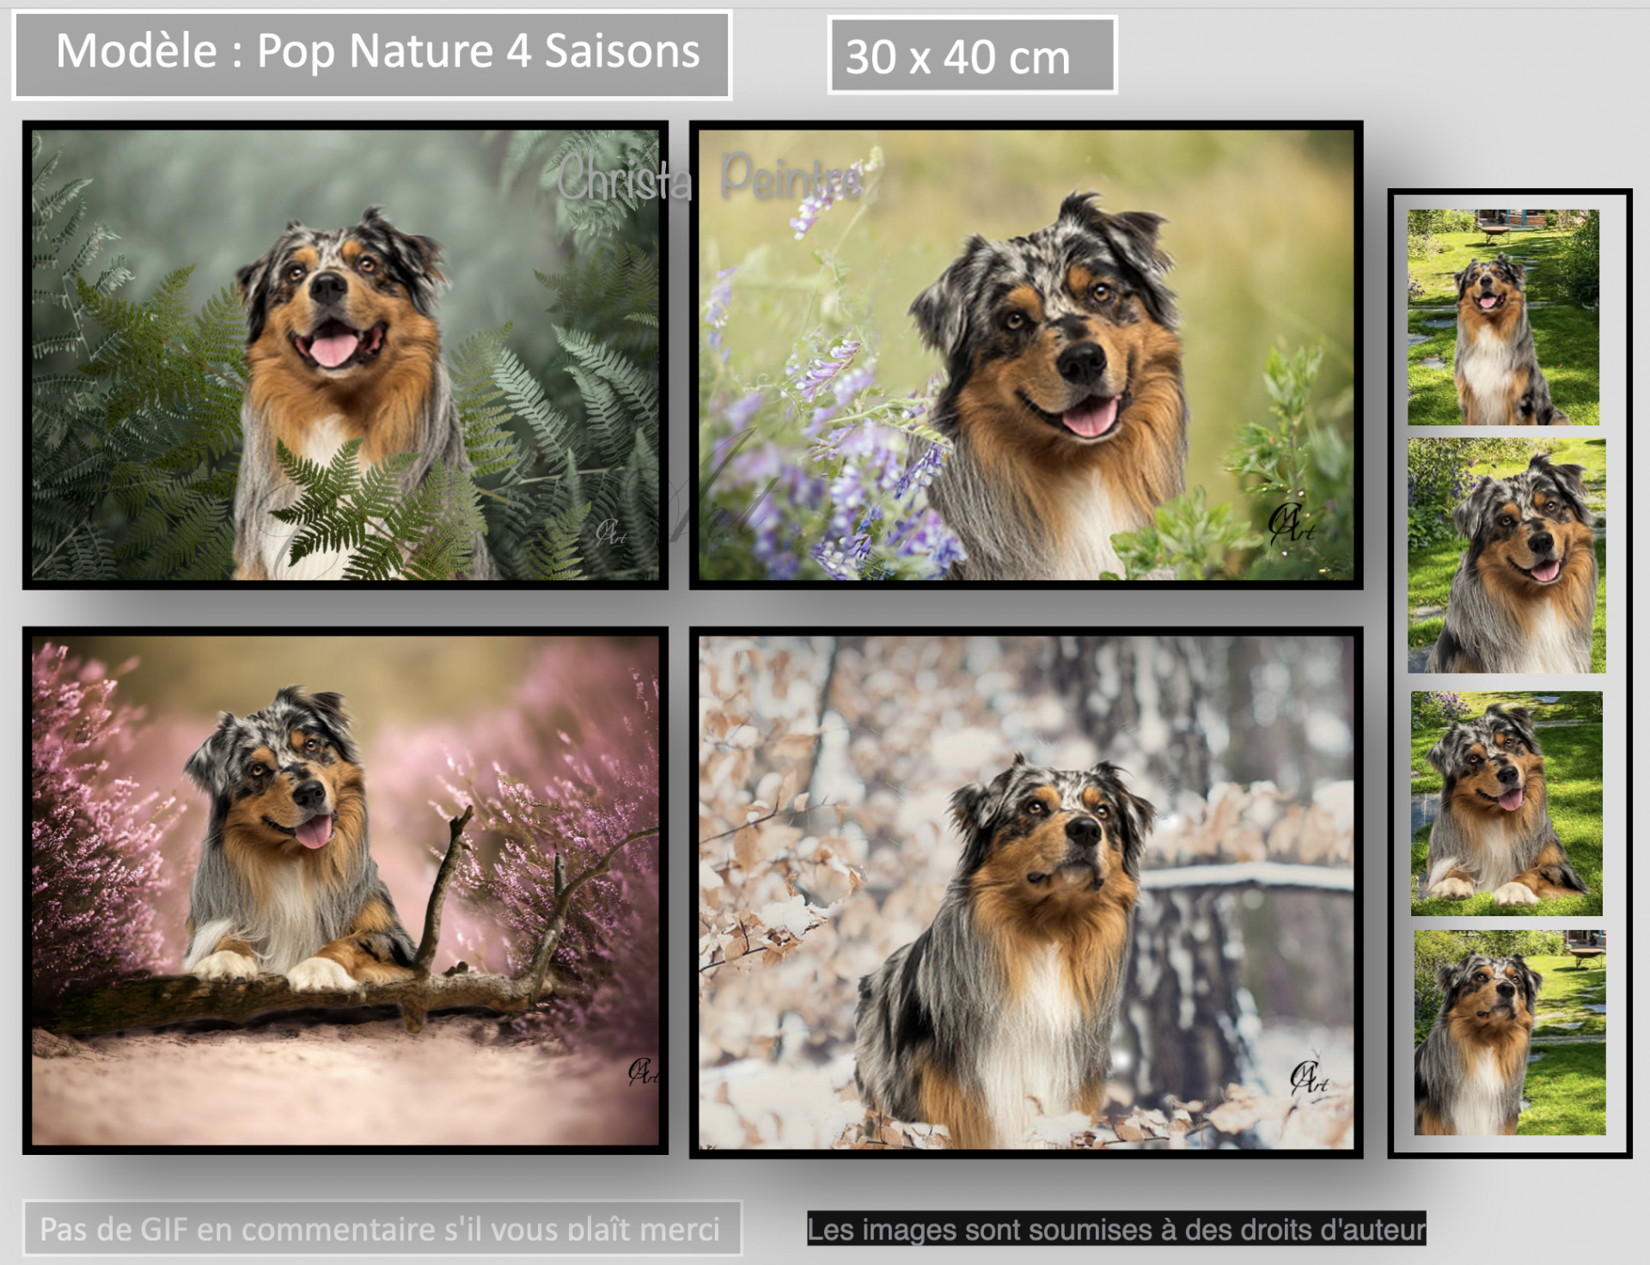The height and width of the screenshot is (1265, 1650).
Task: Click the 'Christa' watermark text
Action: click(622, 180)
